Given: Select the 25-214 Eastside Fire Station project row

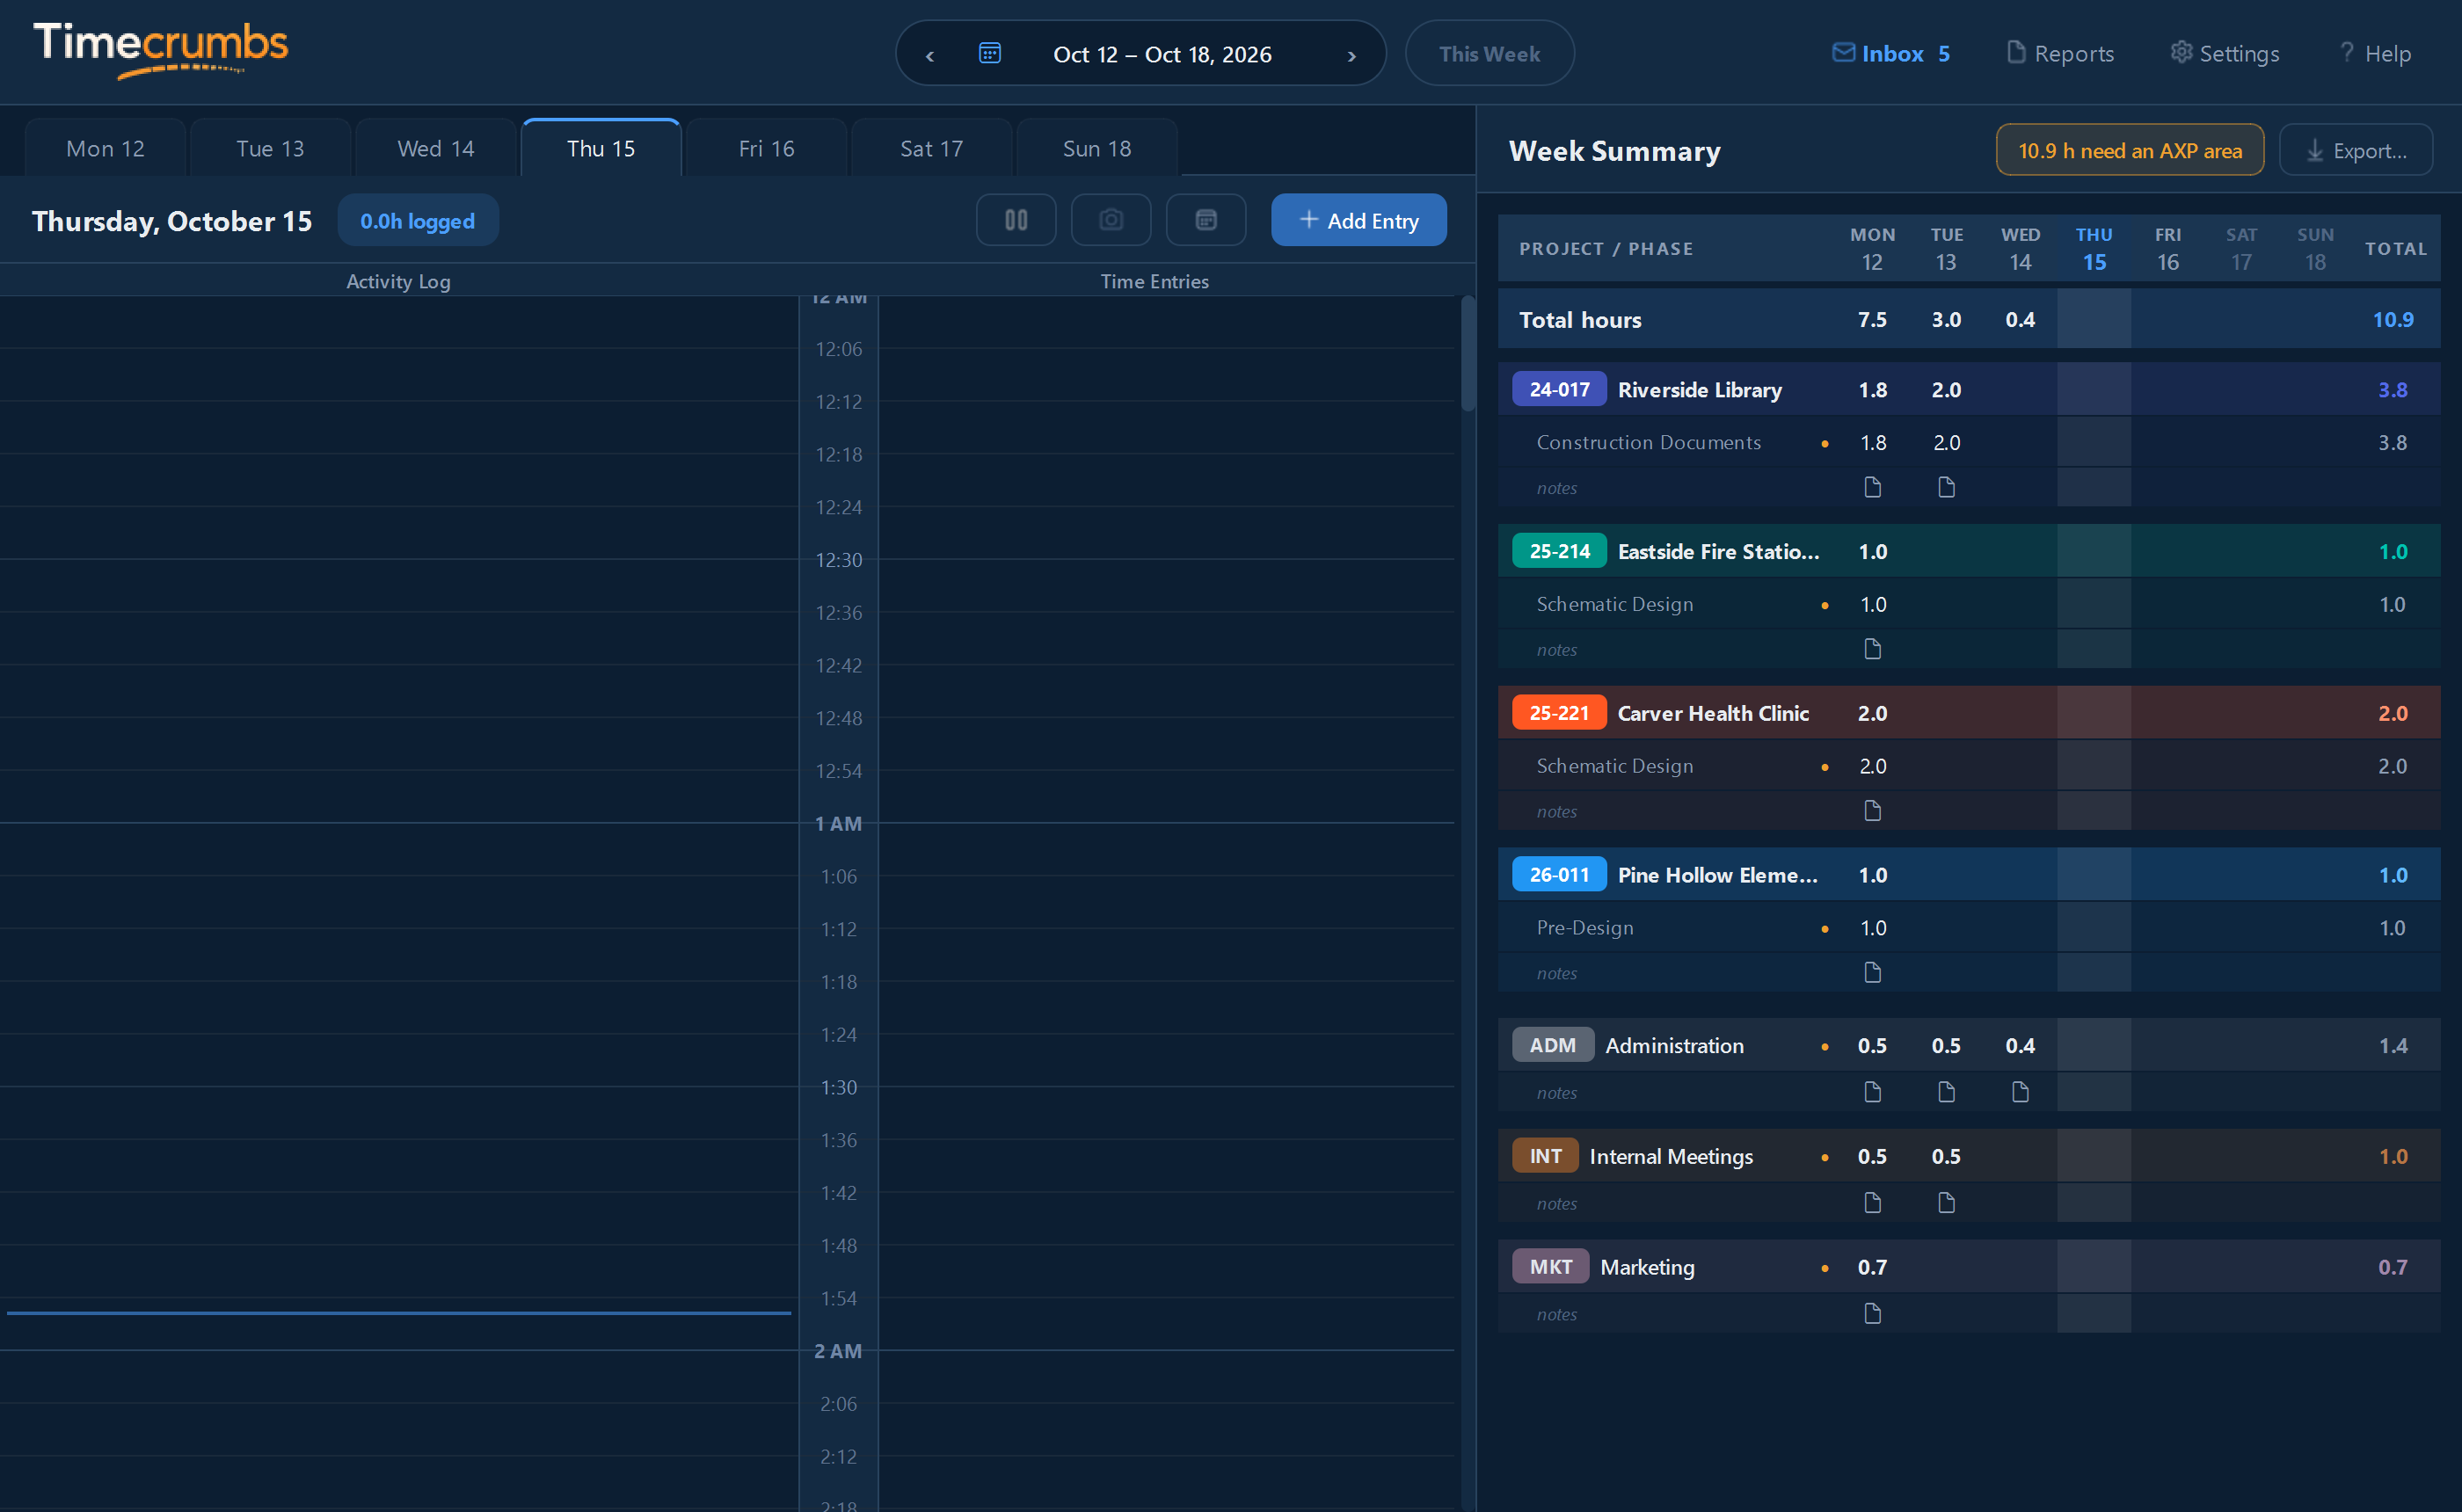Looking at the screenshot, I should tap(1969, 551).
